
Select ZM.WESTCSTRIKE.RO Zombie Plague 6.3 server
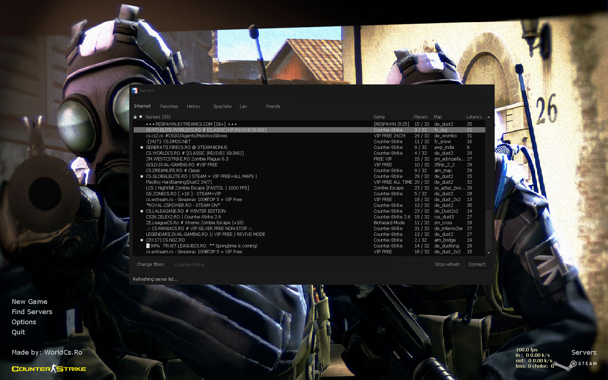click(309, 159)
